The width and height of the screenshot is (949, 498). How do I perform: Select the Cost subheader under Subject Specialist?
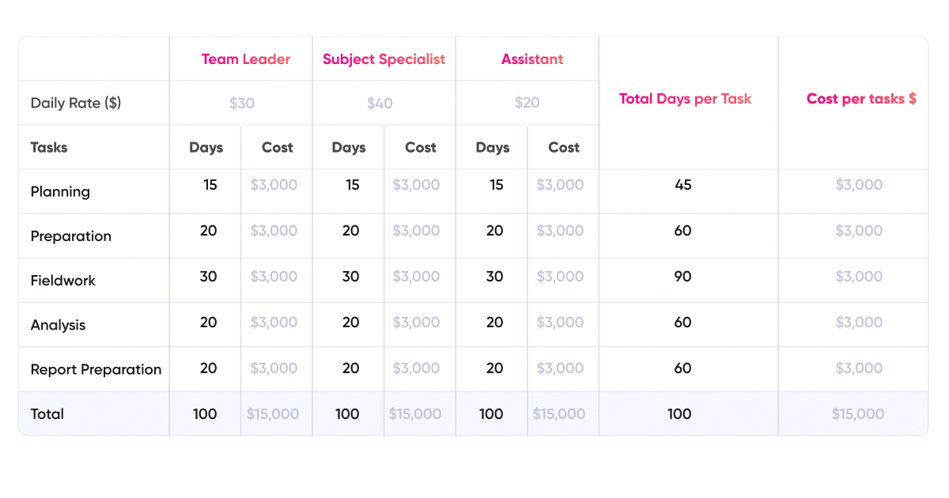(x=421, y=147)
